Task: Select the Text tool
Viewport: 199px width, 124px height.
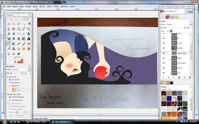Action: [x=29, y=39]
